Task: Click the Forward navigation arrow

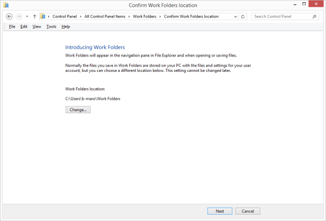Action: coord(19,16)
